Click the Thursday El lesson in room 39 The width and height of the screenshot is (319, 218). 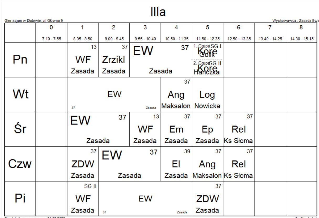click(176, 164)
